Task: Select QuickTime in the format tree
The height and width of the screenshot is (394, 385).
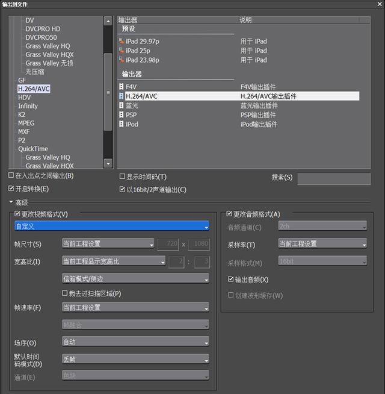Action: 33,149
